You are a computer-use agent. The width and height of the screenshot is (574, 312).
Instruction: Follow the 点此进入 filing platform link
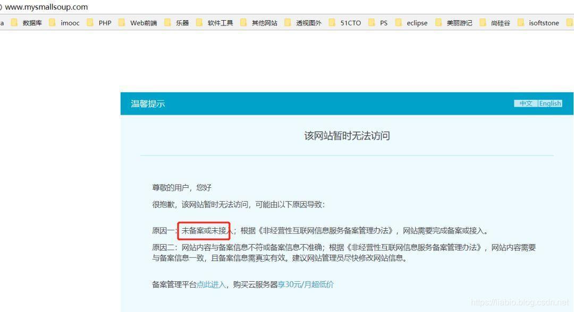(211, 284)
